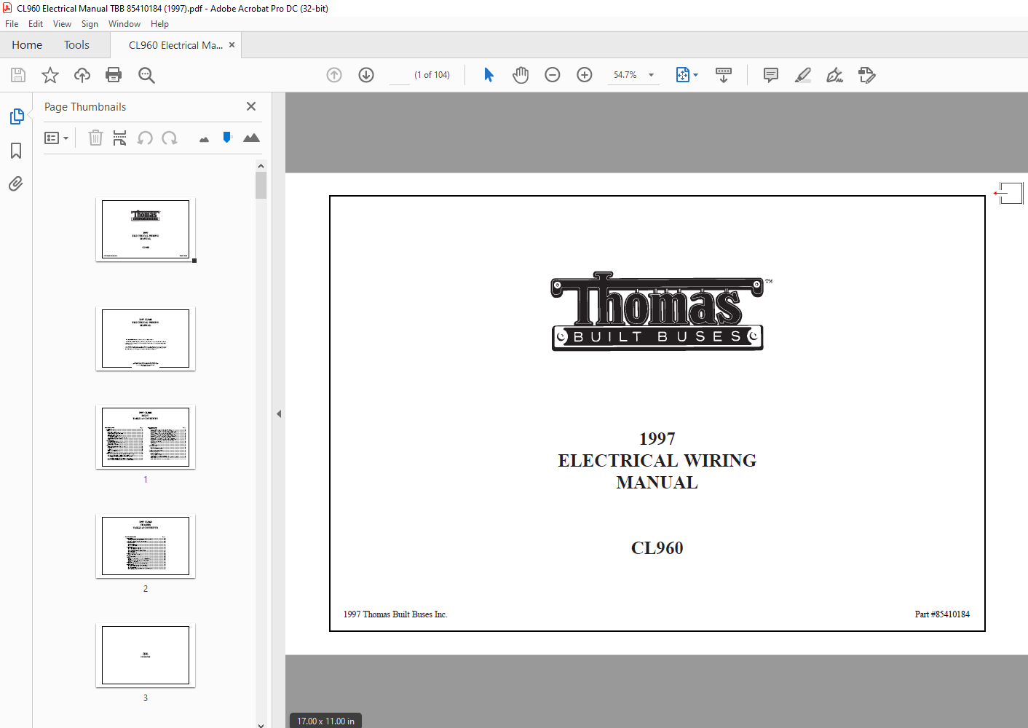The height and width of the screenshot is (728, 1028).
Task: Go to previous page arrow
Action: tap(334, 75)
